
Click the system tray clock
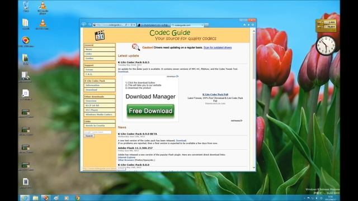tap(331, 198)
